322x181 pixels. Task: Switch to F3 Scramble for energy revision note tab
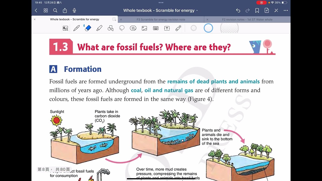(161, 19)
